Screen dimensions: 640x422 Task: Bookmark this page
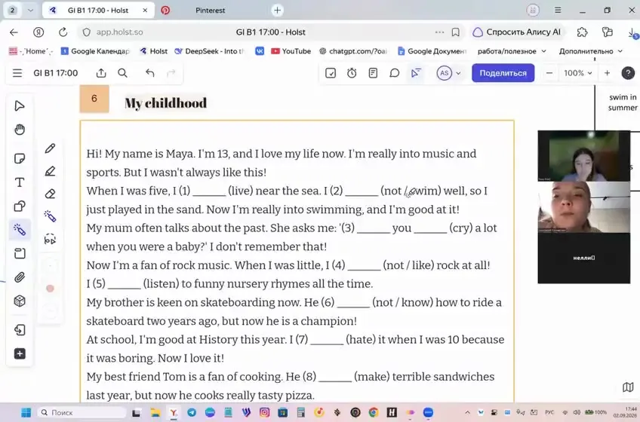456,32
